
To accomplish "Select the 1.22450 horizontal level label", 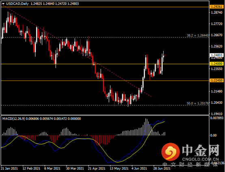I will 217,81.
